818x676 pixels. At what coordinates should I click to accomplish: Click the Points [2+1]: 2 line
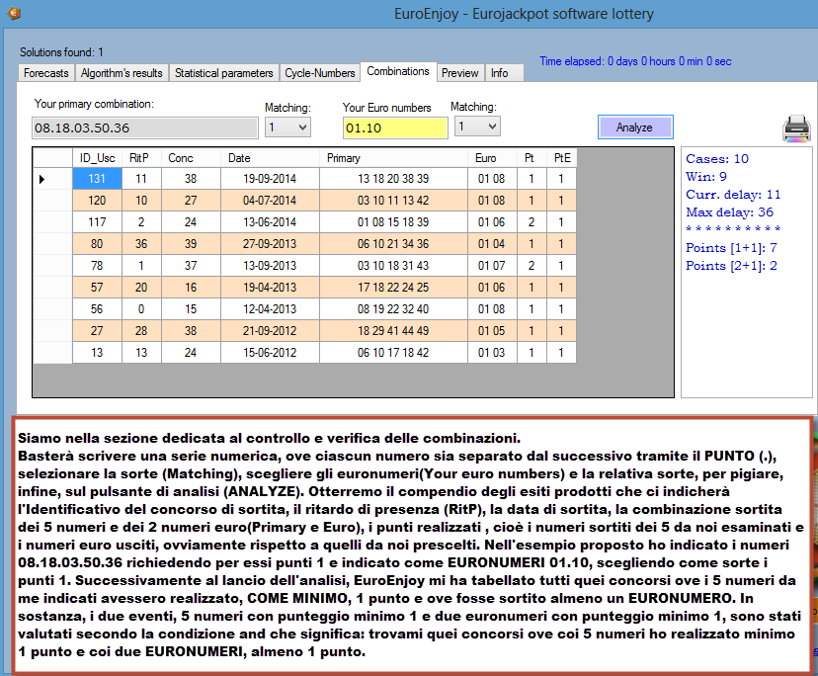pos(731,266)
